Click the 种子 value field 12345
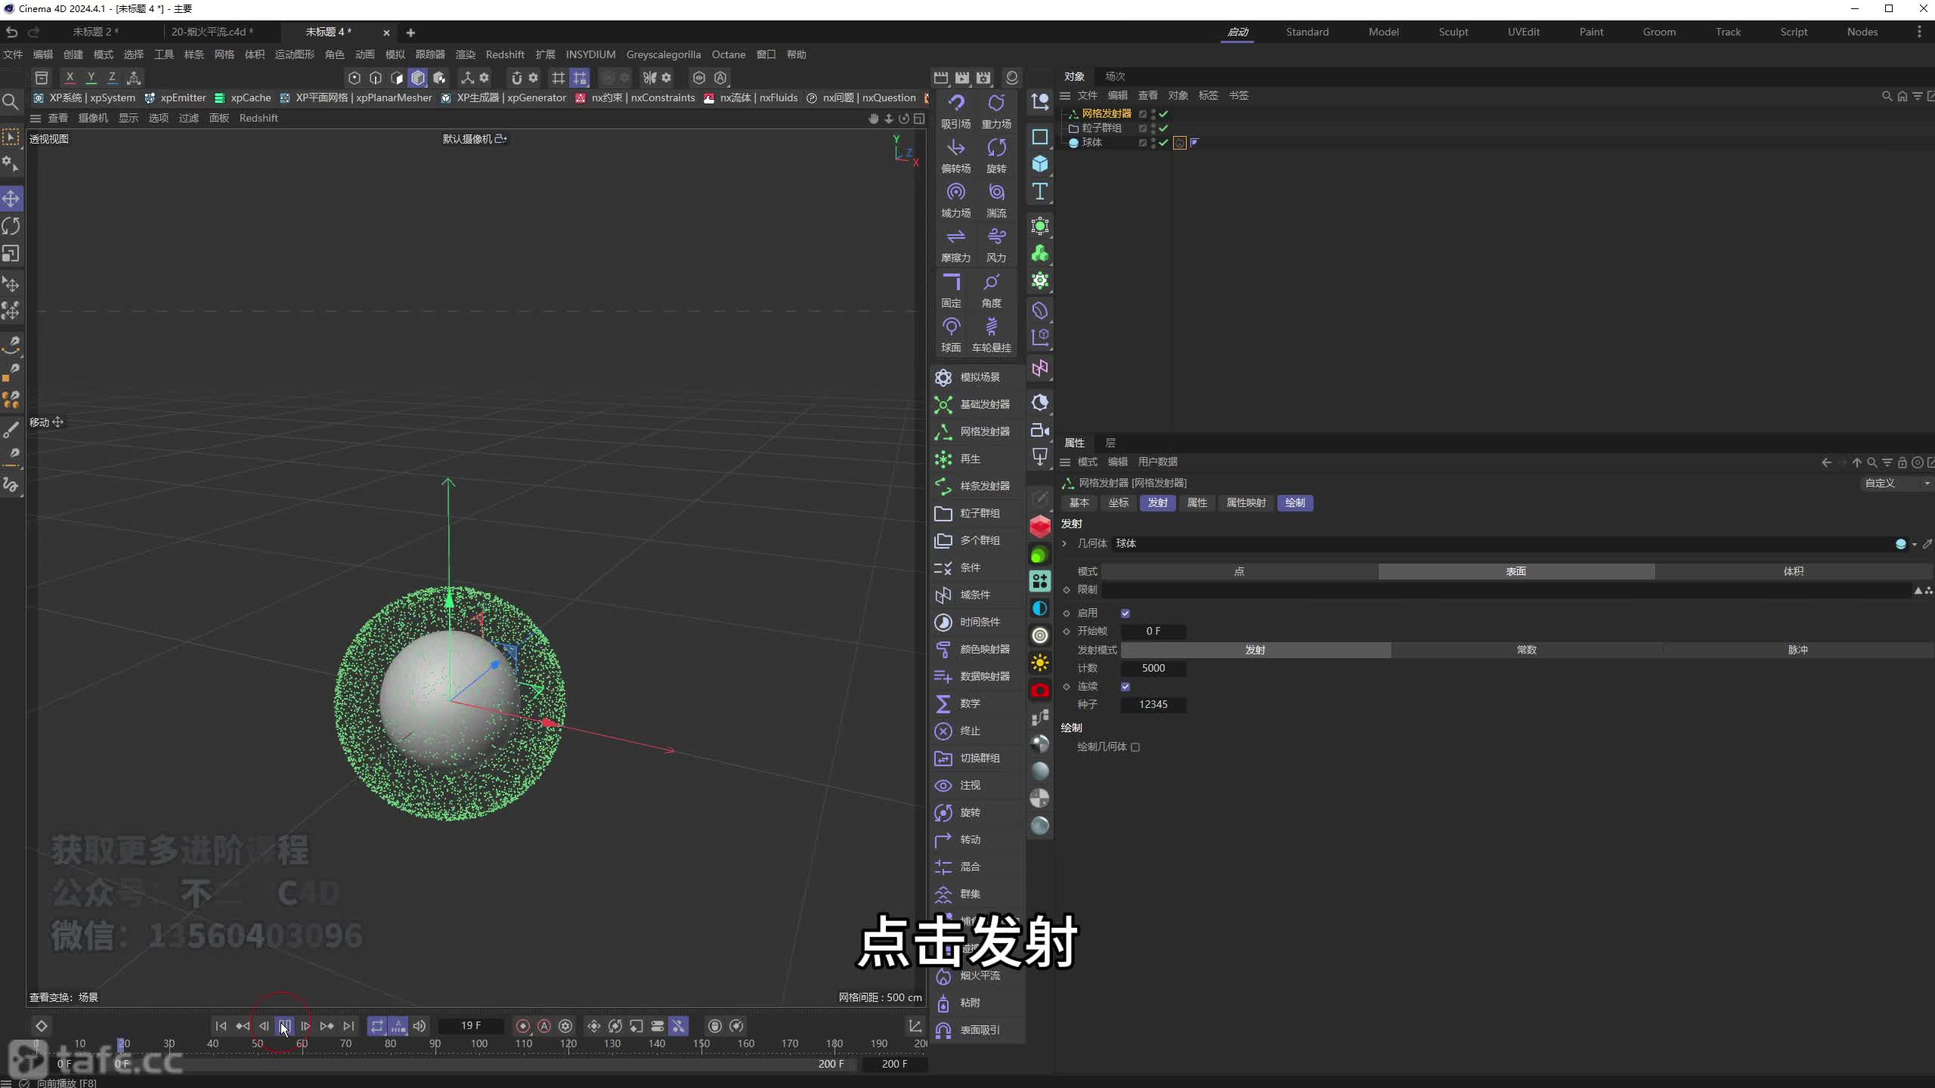1935x1088 pixels. (x=1153, y=705)
